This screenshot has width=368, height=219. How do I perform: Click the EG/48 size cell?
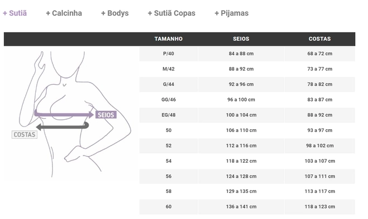tap(168, 115)
